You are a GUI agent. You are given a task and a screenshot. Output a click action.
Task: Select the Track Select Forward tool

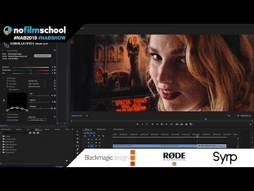77,135
